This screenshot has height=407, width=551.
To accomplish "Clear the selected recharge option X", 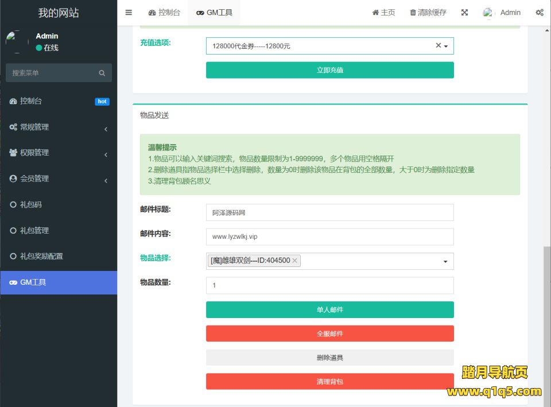I will click(x=438, y=45).
